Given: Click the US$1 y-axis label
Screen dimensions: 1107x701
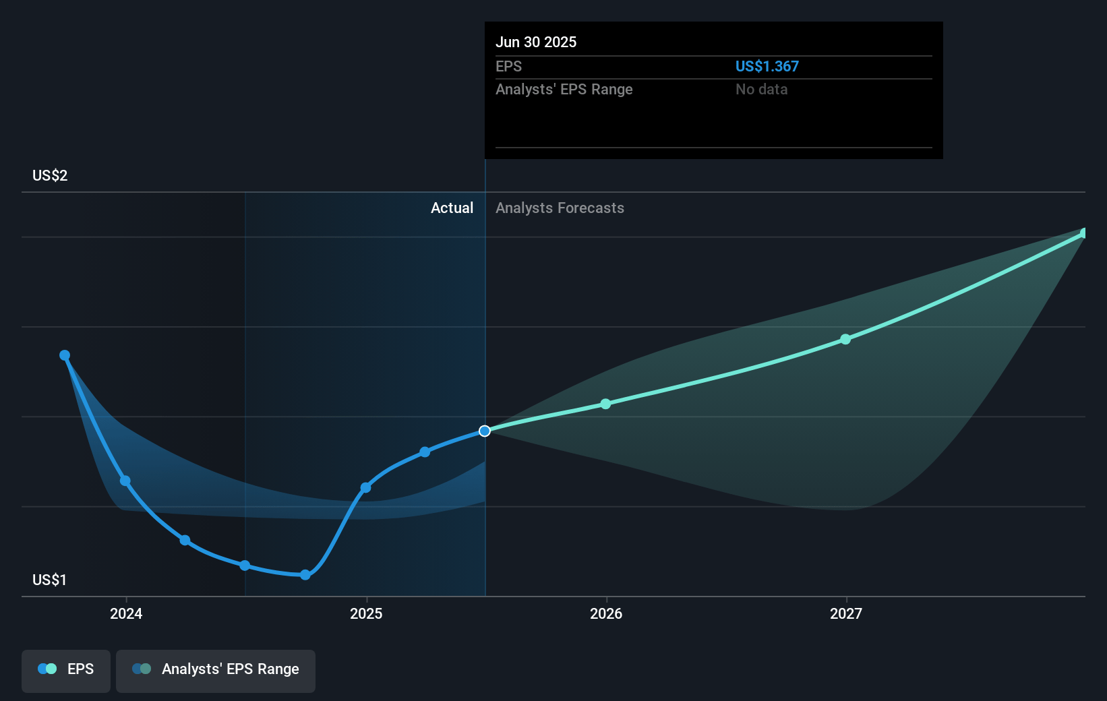Looking at the screenshot, I should pyautogui.click(x=50, y=580).
